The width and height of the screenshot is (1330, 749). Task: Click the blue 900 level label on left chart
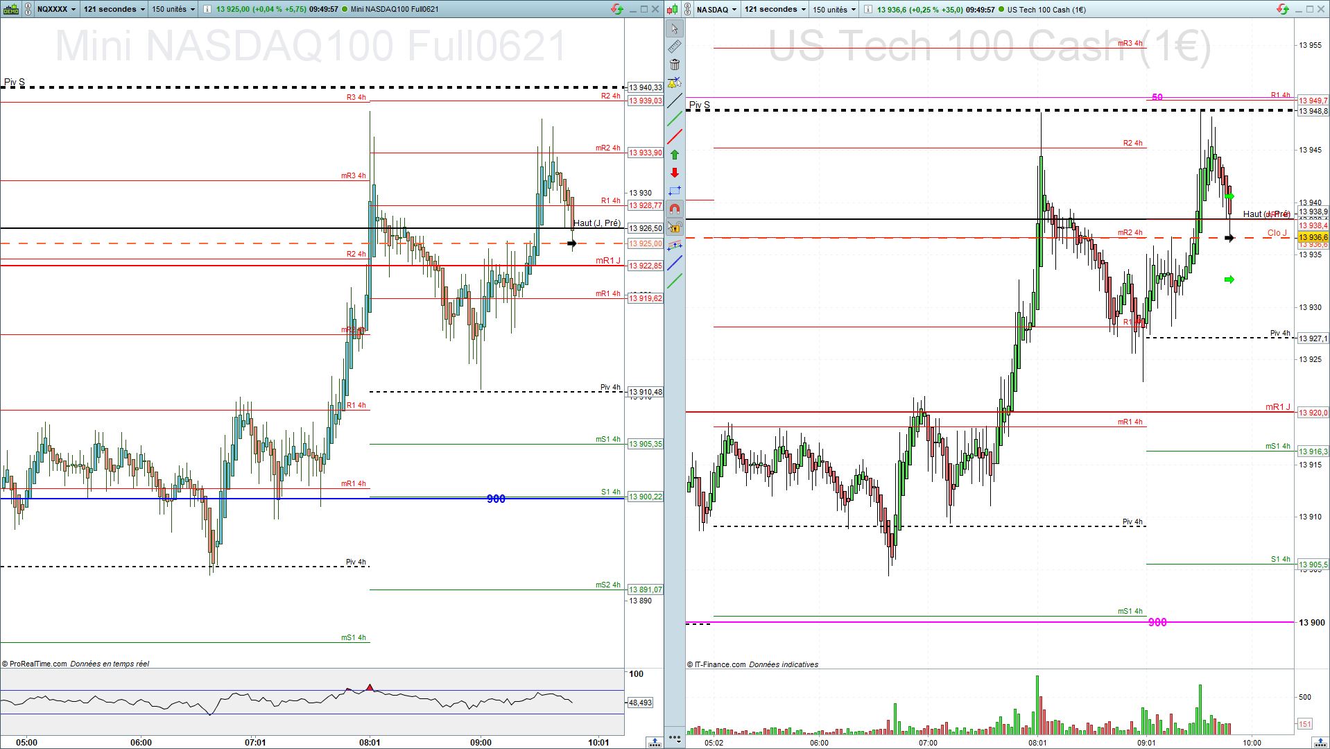(496, 499)
